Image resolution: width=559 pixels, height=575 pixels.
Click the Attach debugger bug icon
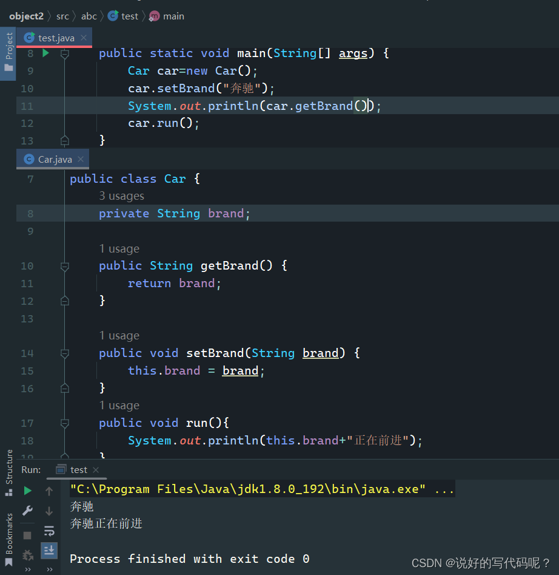click(x=27, y=555)
